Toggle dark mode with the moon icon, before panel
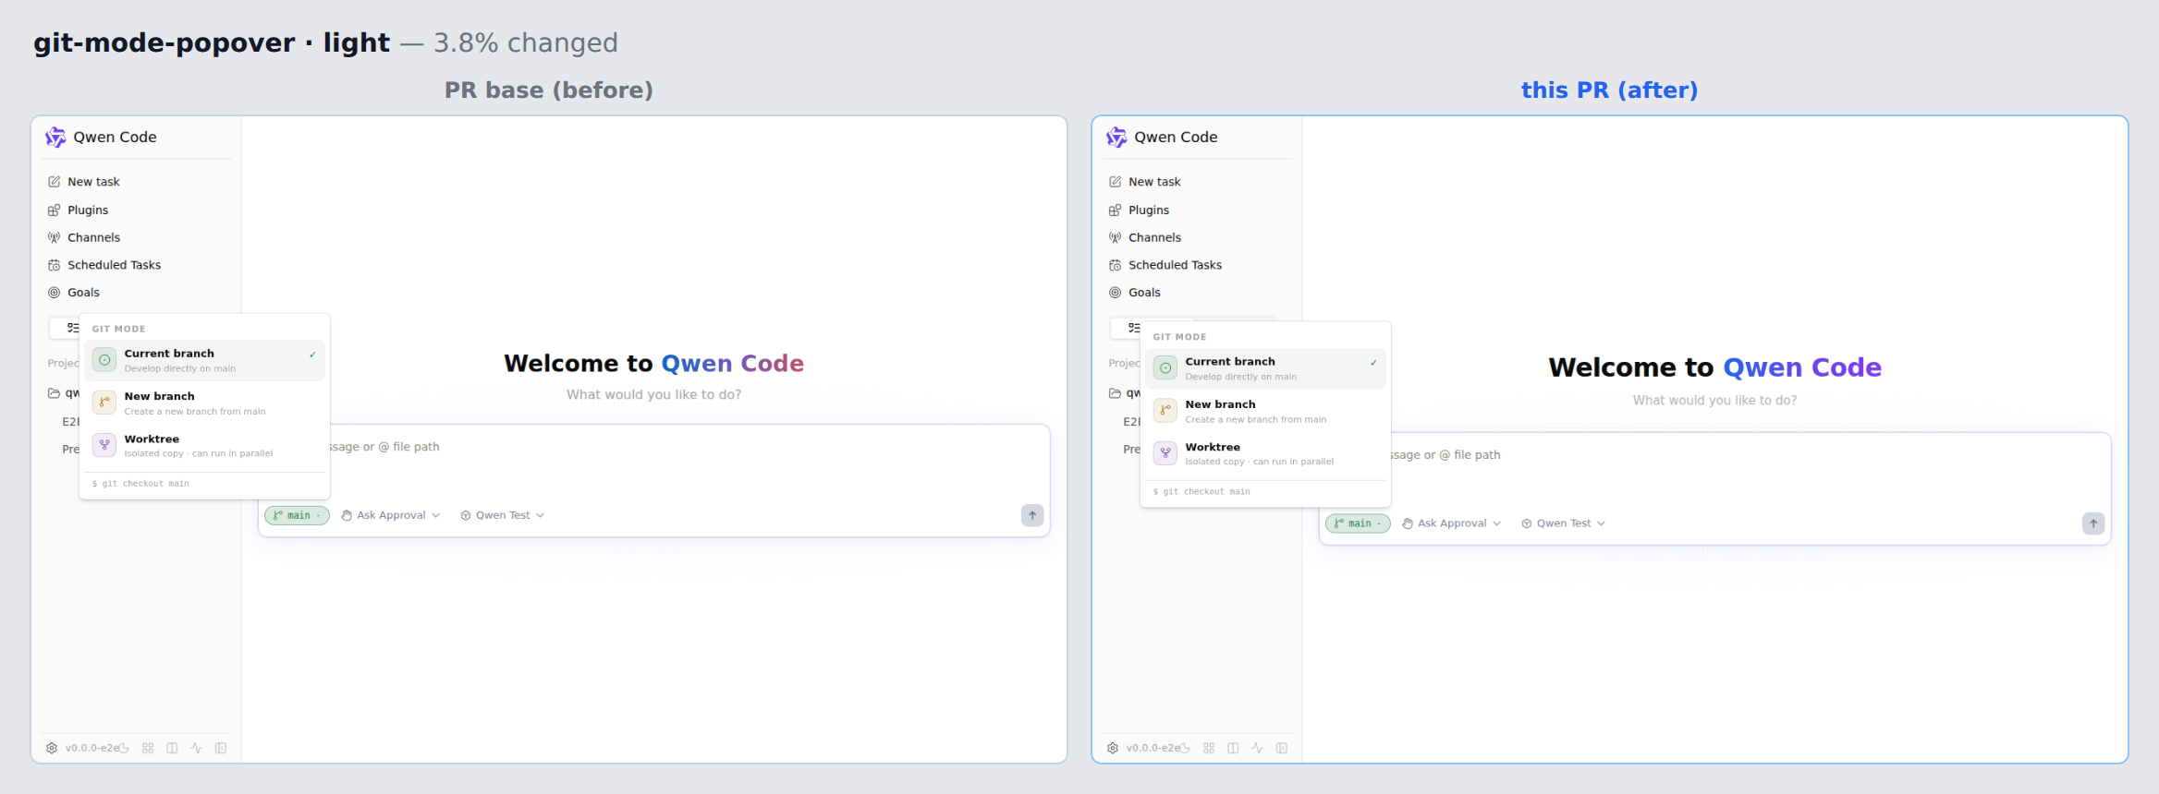 click(124, 748)
